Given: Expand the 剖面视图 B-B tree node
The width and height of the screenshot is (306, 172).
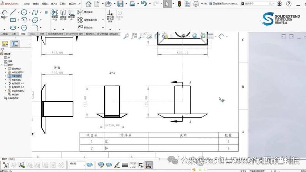Looking at the screenshot, I should tap(6, 87).
